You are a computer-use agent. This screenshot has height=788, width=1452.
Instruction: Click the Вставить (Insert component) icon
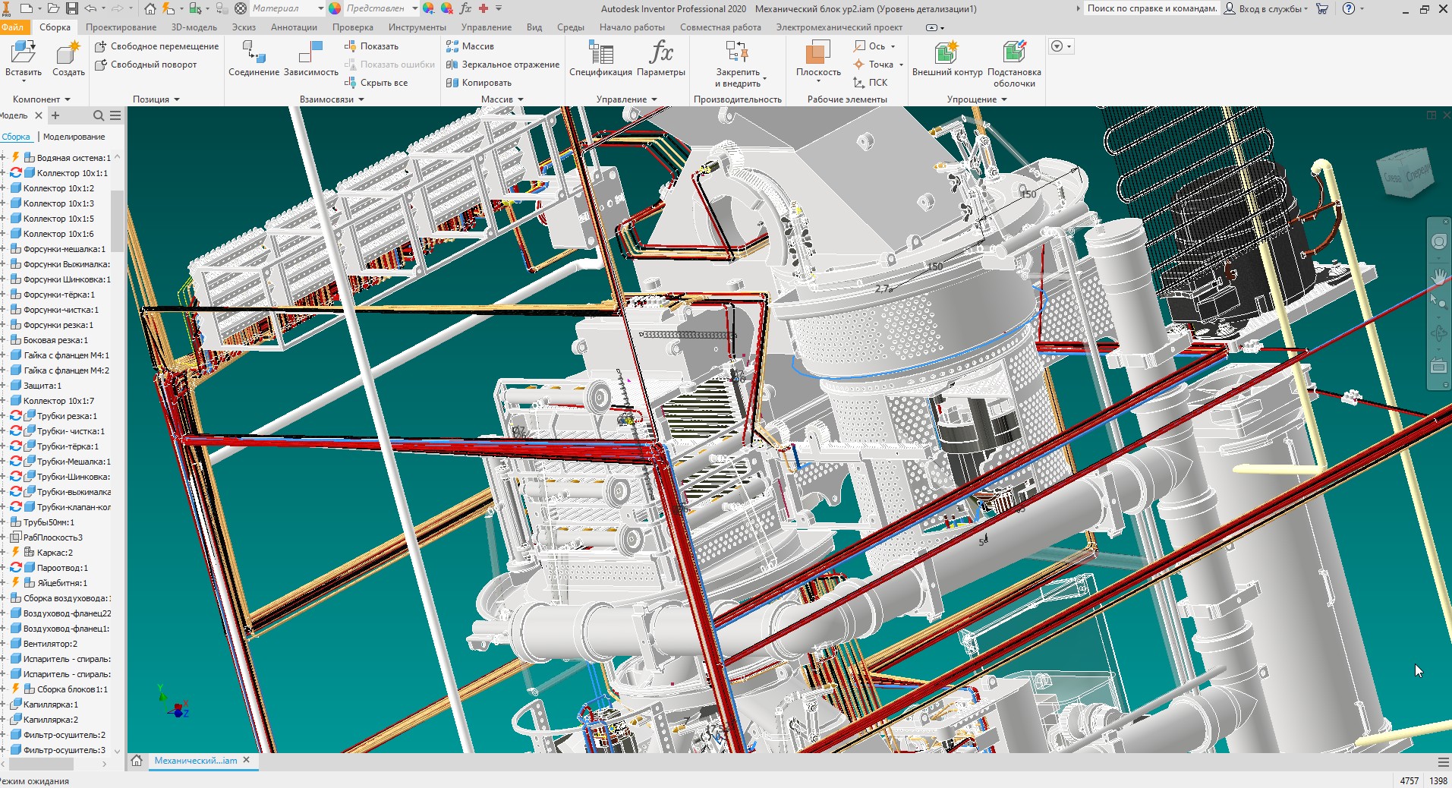pyautogui.click(x=23, y=53)
